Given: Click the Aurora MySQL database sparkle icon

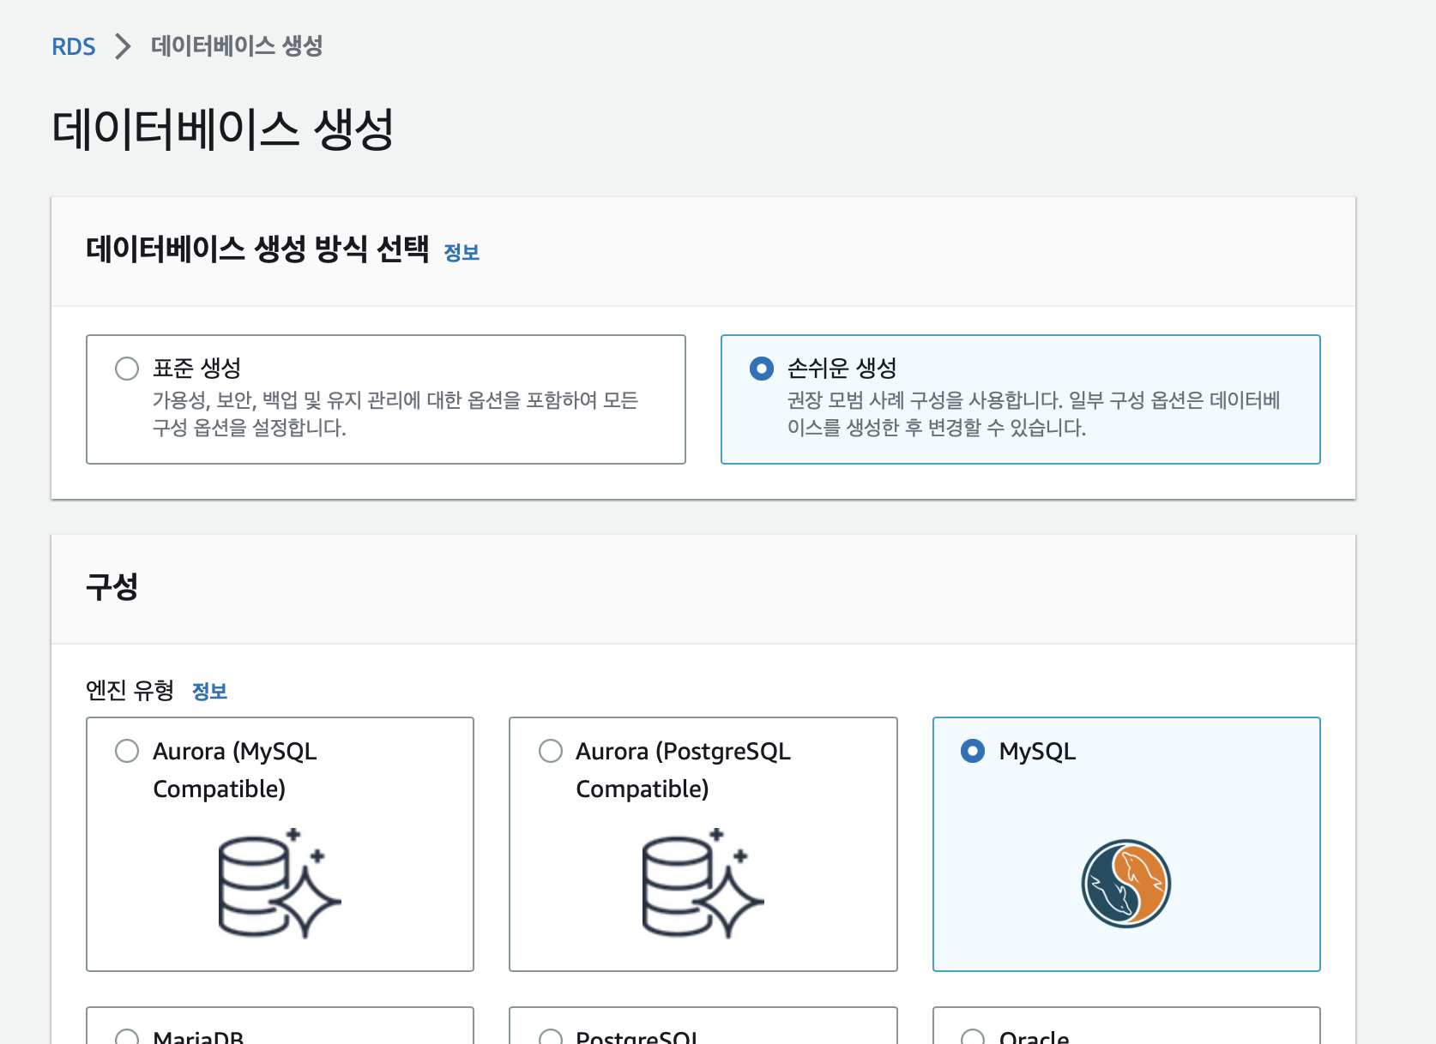Looking at the screenshot, I should pyautogui.click(x=280, y=883).
